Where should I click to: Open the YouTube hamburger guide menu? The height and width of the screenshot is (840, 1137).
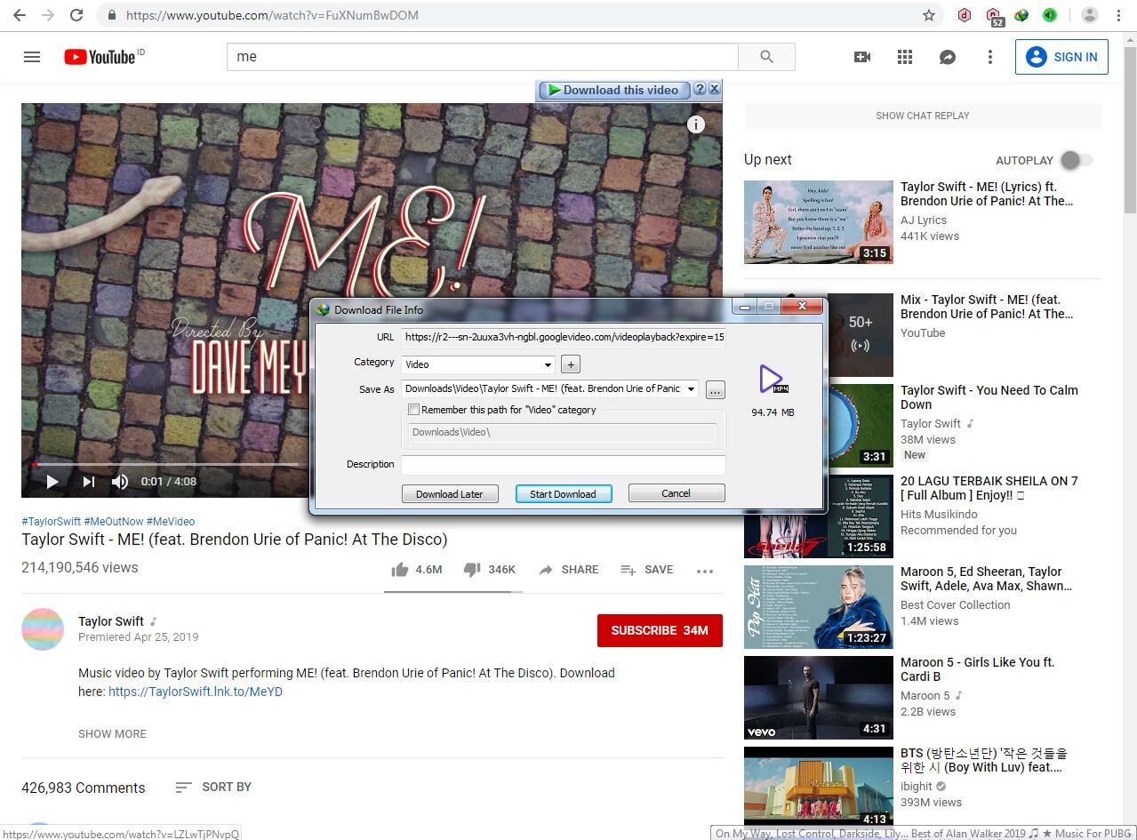[x=32, y=57]
